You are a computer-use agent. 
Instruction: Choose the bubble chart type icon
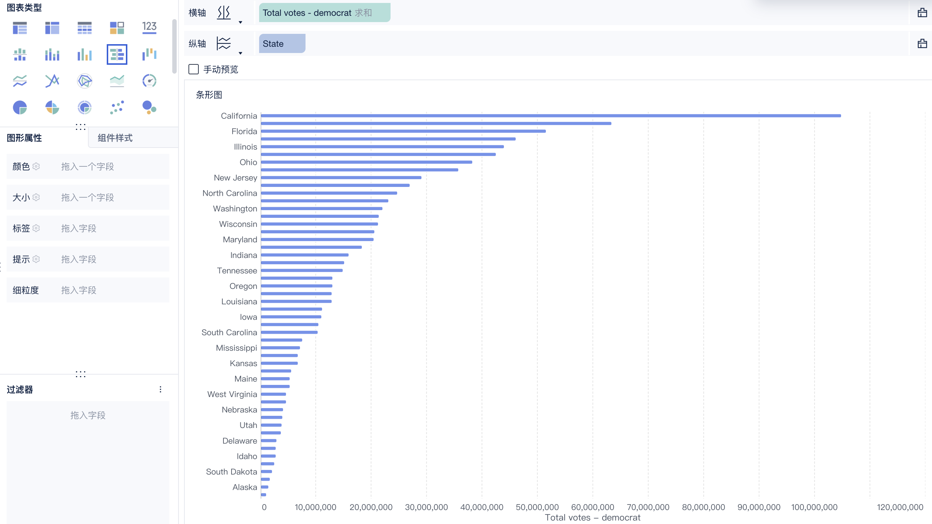(x=149, y=107)
